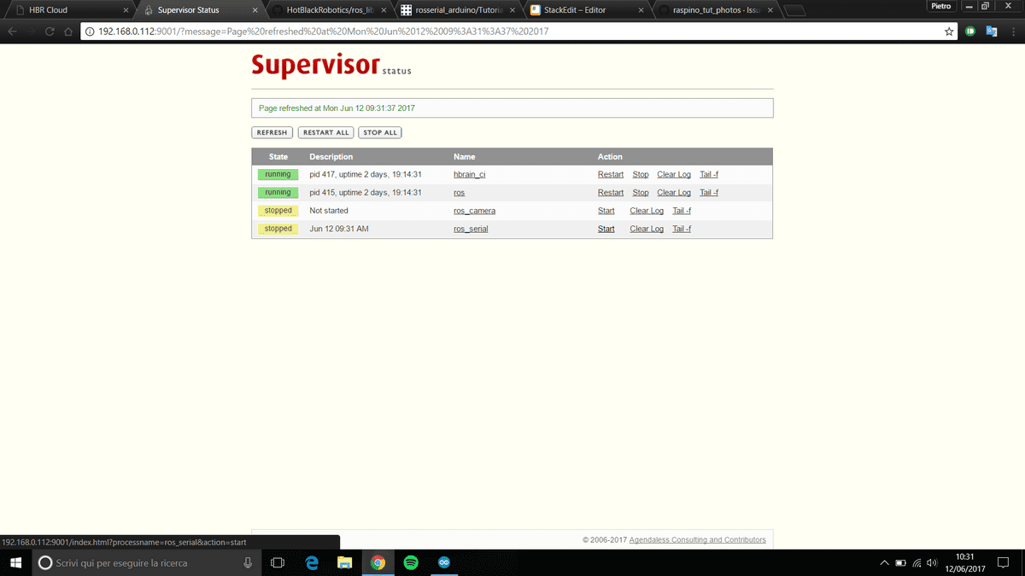Launch Spotify from the taskbar
This screenshot has width=1025, height=576.
(x=411, y=562)
